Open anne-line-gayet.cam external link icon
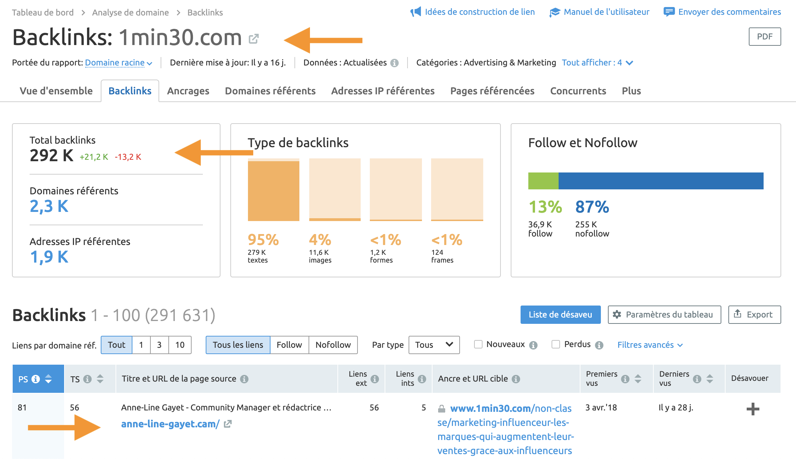 (228, 424)
